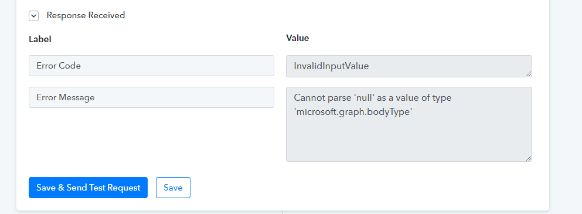Click resize grip on error message textarea
Screen dimensions: 582x214
click(x=529, y=158)
